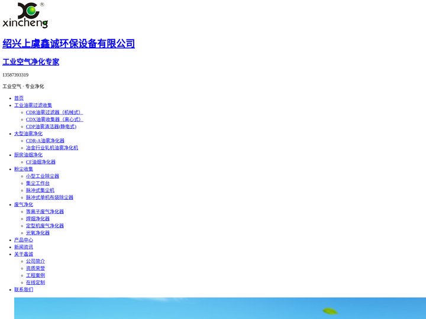Open 焊烟净化器 link
This screenshot has height=319, width=426.
(x=37, y=219)
